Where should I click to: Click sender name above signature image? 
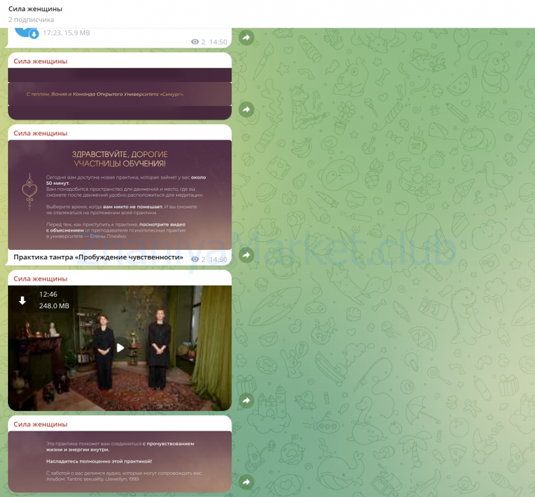[x=40, y=61]
